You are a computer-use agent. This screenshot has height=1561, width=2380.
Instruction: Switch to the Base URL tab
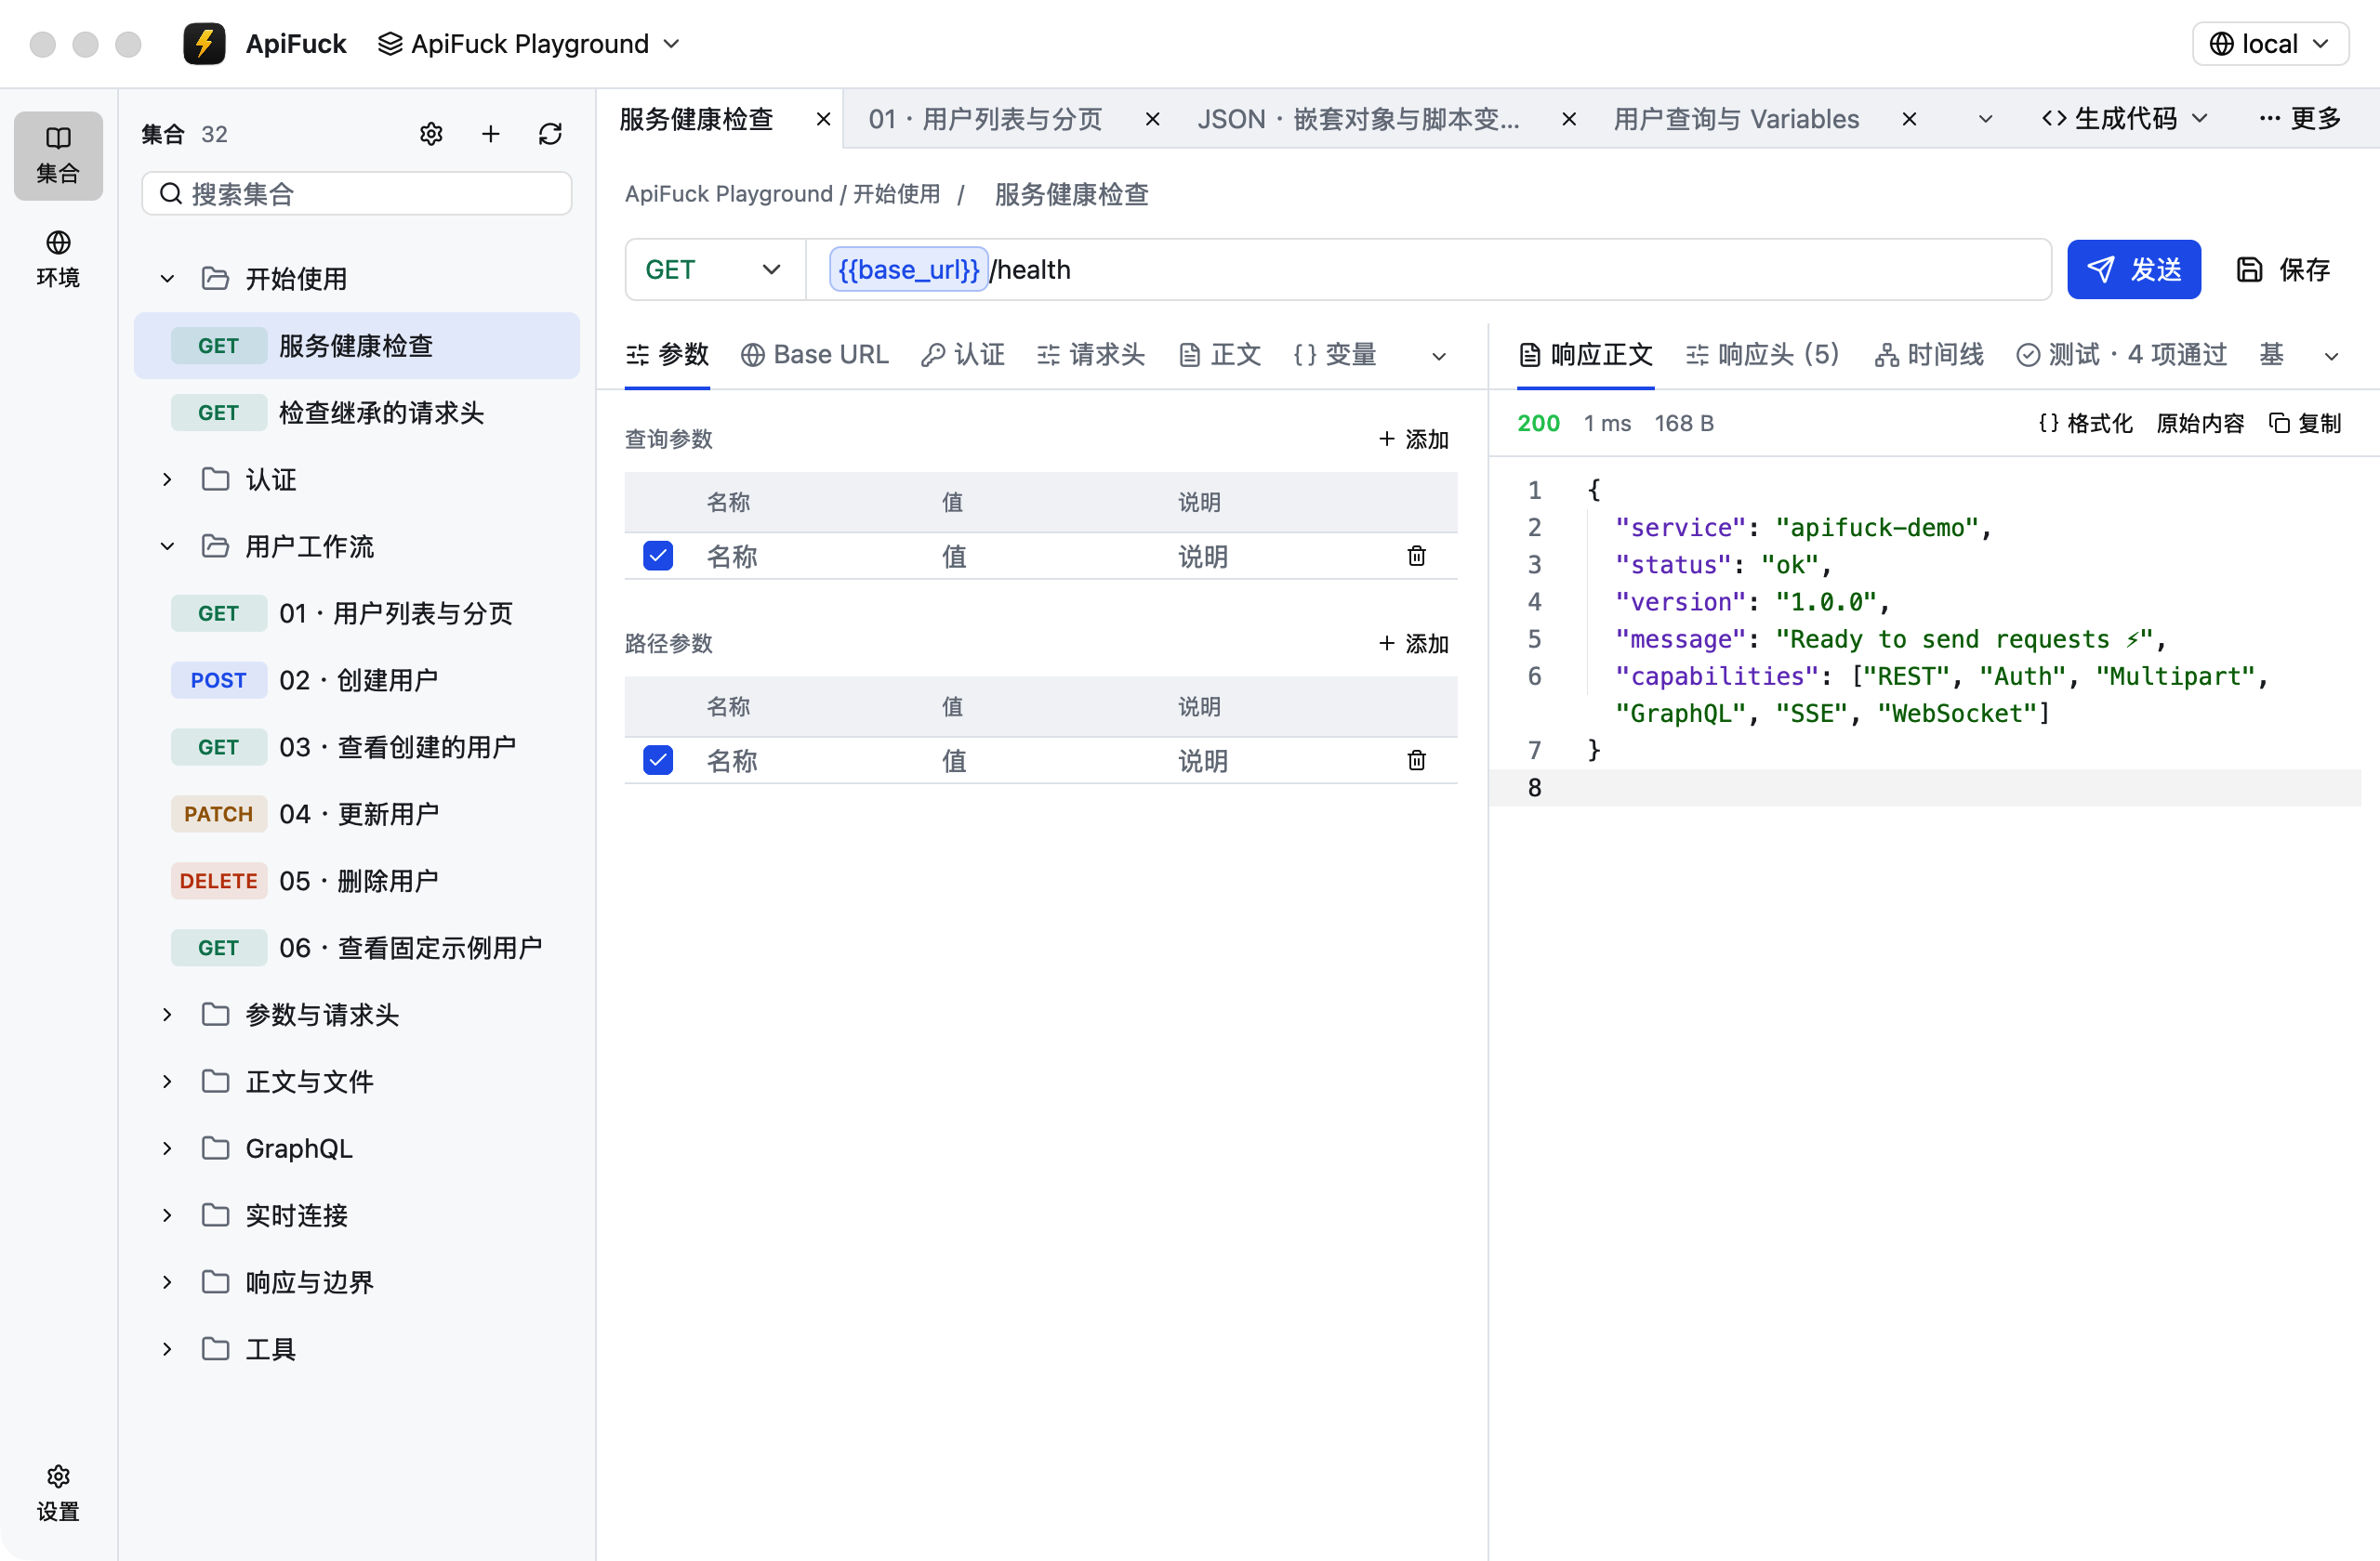pyautogui.click(x=814, y=355)
